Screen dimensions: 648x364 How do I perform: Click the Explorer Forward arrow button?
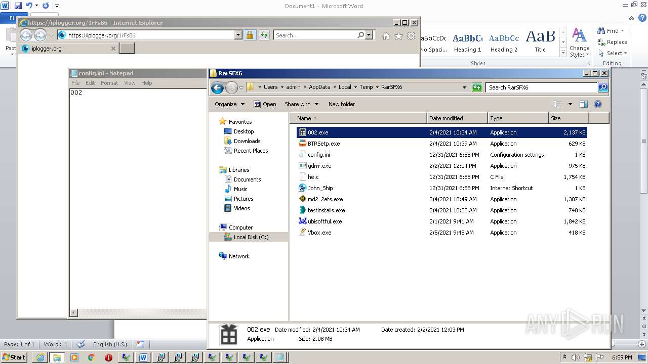pyautogui.click(x=231, y=87)
